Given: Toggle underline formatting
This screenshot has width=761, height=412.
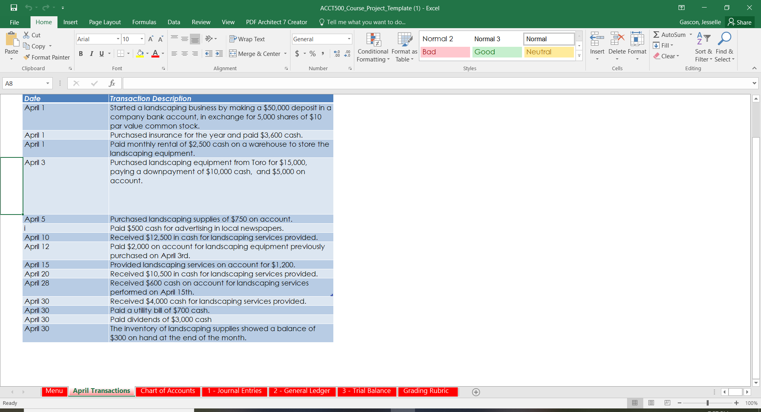Looking at the screenshot, I should (101, 54).
